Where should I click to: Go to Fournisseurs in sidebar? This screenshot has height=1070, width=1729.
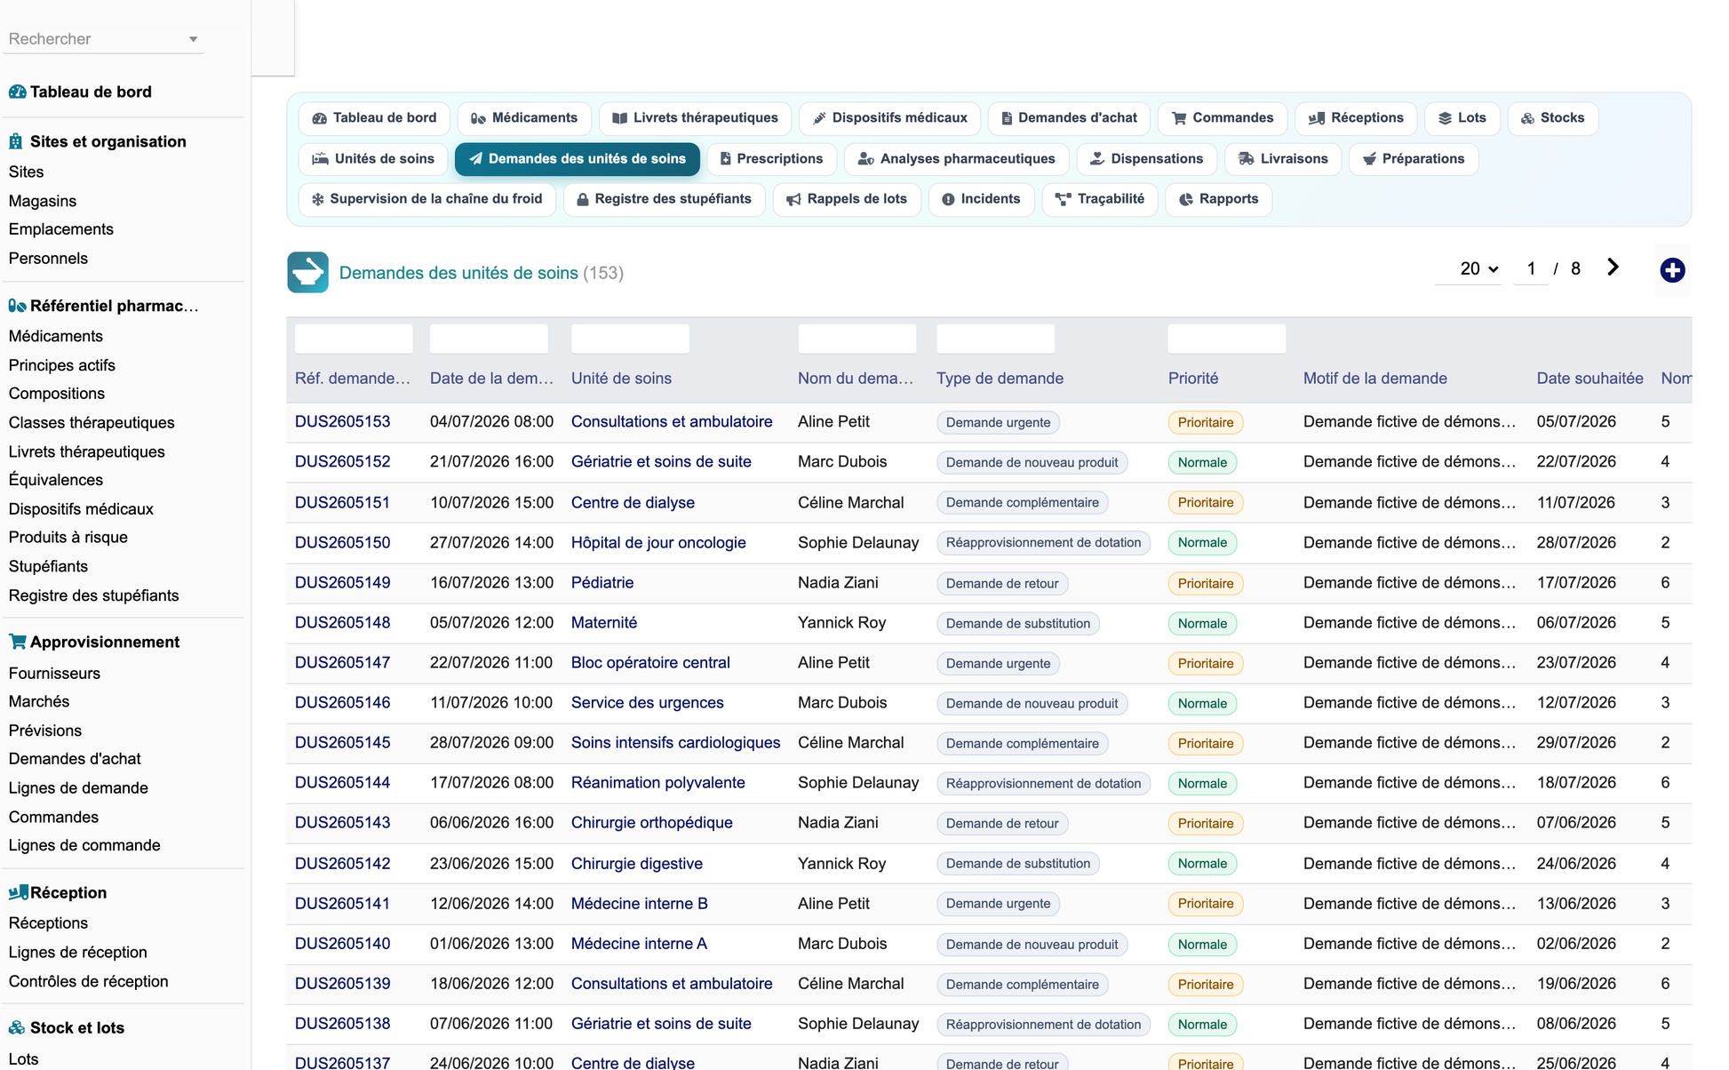pyautogui.click(x=54, y=674)
